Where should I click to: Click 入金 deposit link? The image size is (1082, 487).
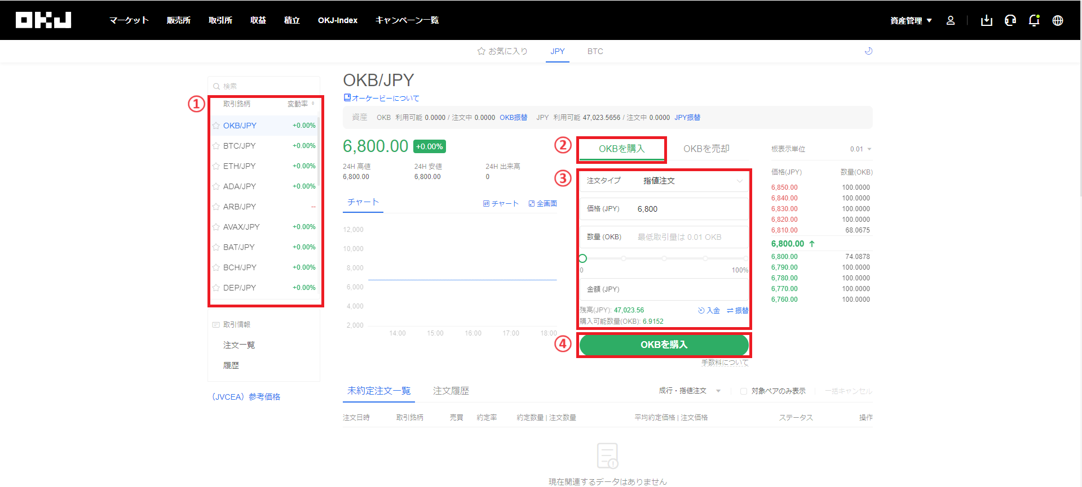click(x=709, y=310)
